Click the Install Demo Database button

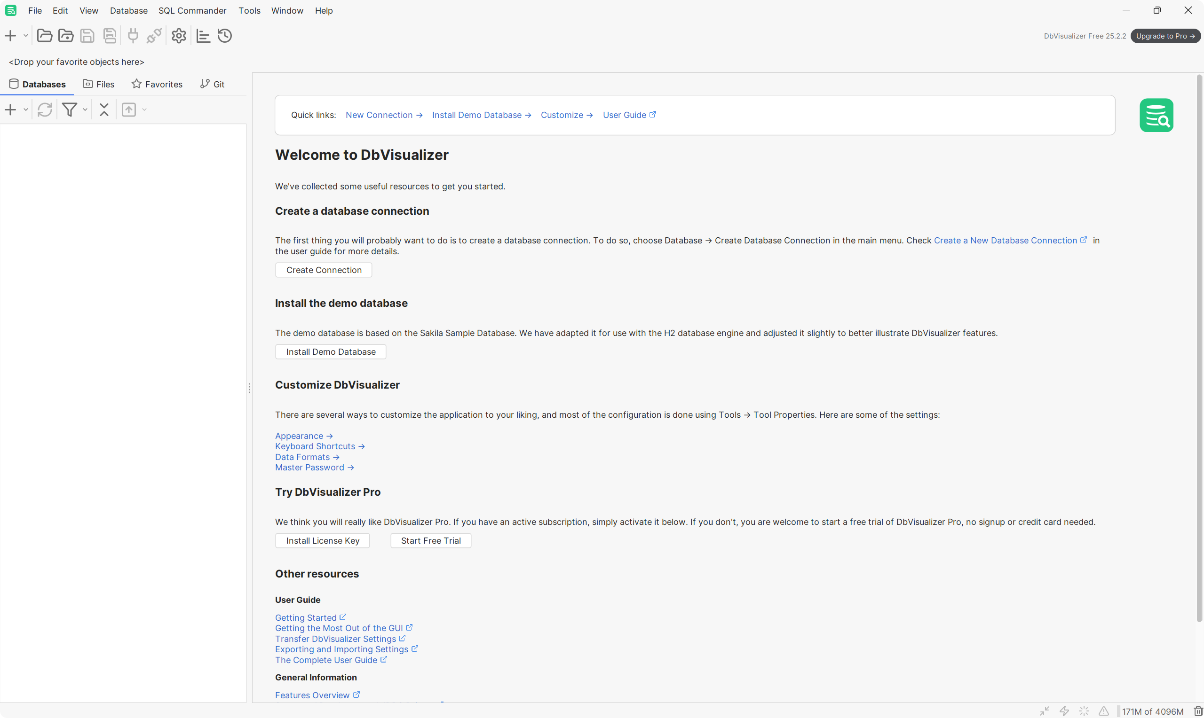point(331,352)
